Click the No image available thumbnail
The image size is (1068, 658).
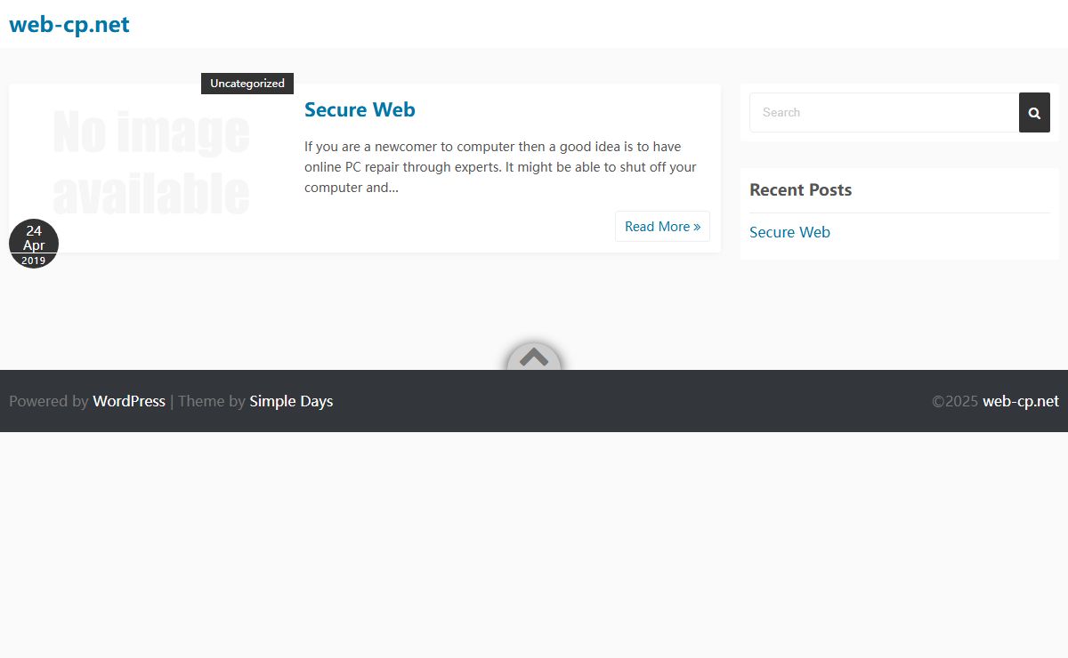click(x=151, y=164)
